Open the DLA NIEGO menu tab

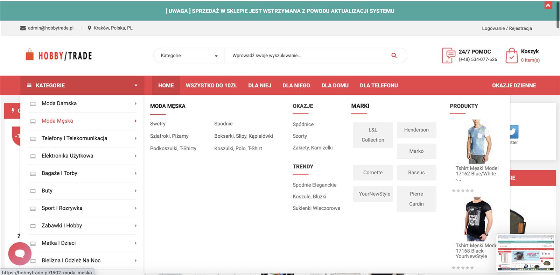tap(296, 86)
